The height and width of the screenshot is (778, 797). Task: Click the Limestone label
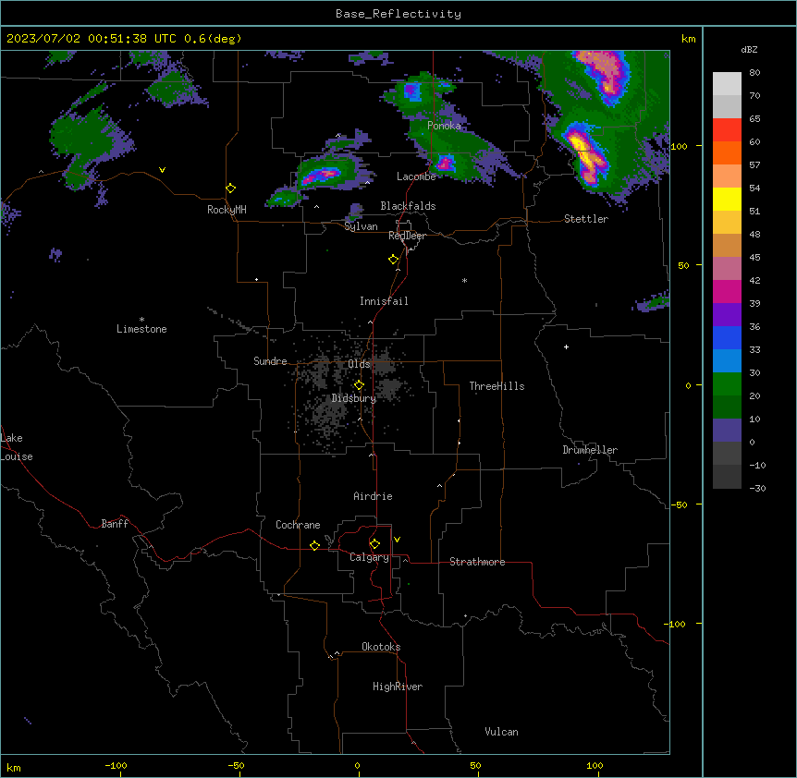tap(141, 329)
